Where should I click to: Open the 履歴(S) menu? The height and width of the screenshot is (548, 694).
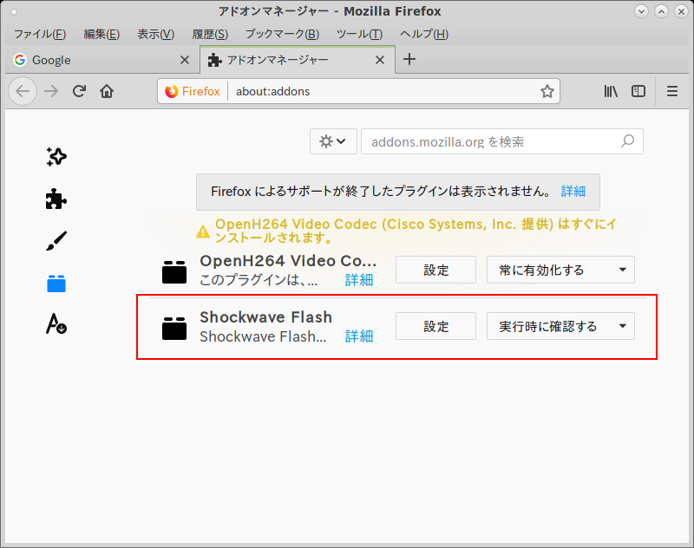pos(210,34)
